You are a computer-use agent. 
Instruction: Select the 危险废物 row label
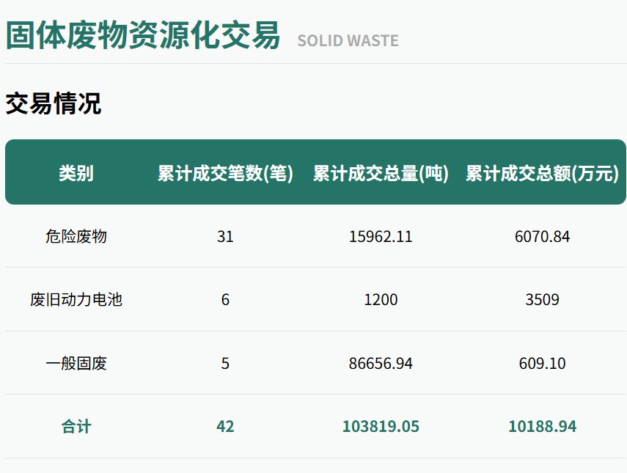click(x=76, y=236)
